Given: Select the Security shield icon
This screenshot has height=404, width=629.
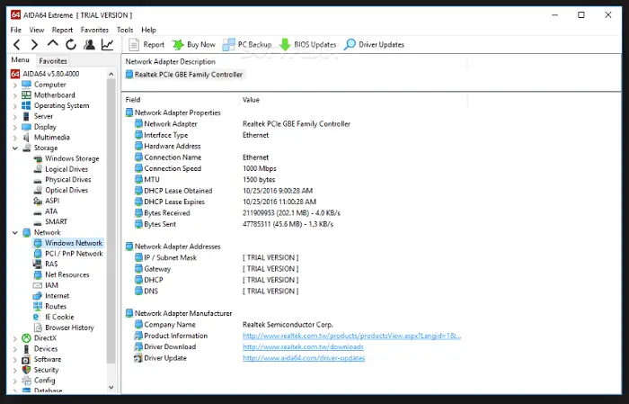Looking at the screenshot, I should pyautogui.click(x=26, y=370).
